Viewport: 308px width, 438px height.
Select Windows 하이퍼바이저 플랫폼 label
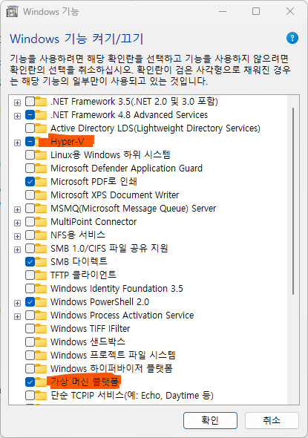tap(111, 368)
